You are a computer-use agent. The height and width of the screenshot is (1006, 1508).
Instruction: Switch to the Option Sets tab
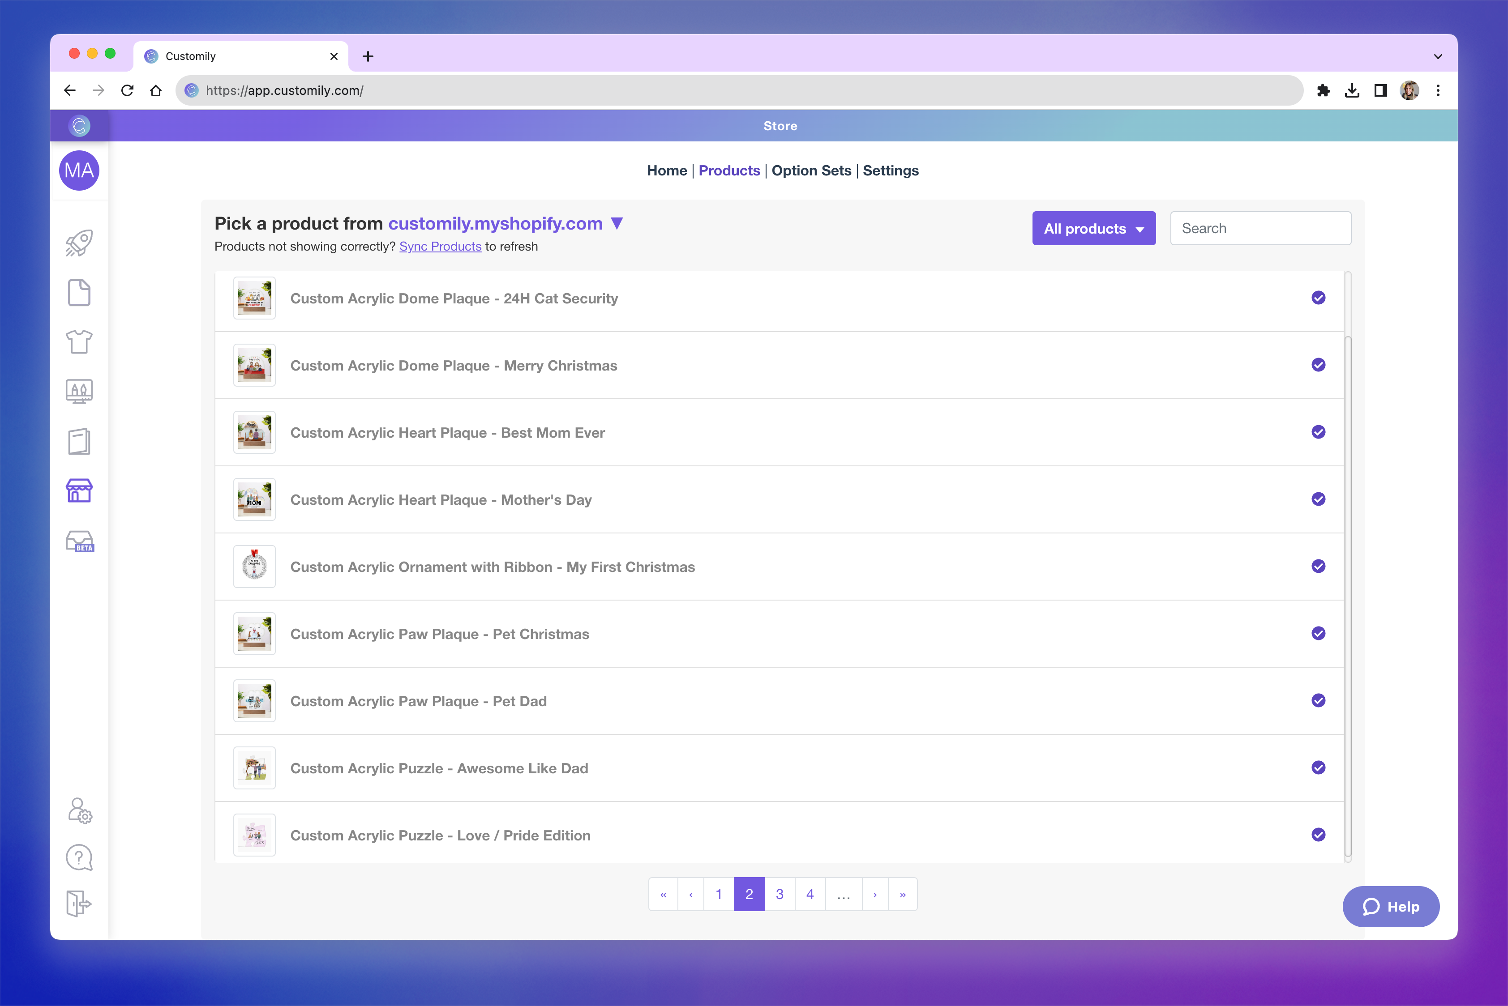[x=811, y=171]
